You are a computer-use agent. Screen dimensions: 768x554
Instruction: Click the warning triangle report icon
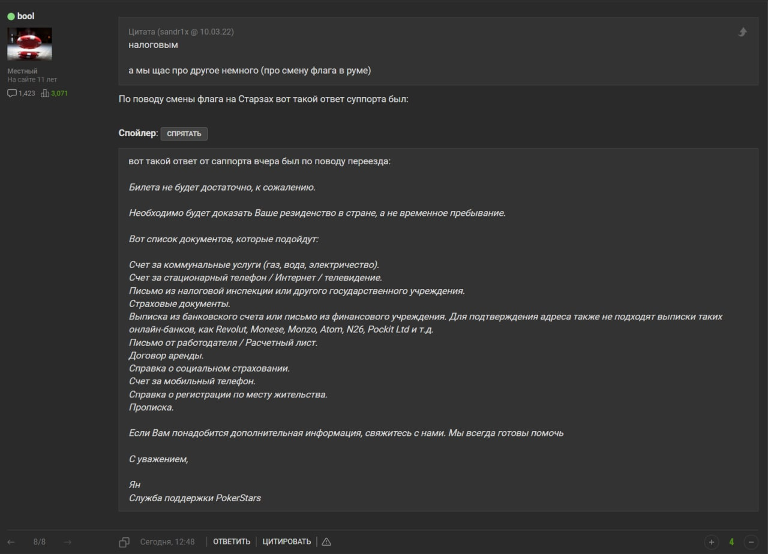326,541
